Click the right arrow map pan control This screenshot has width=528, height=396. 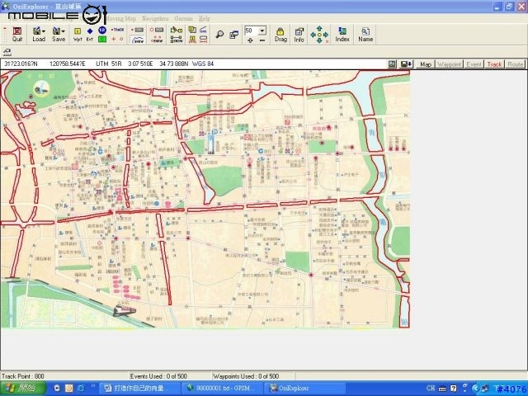326,35
